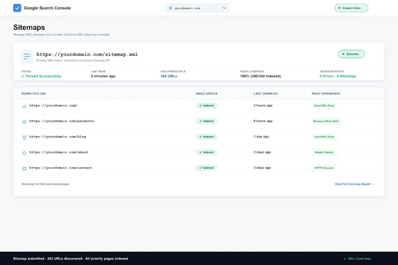Open the https://yourdomain.com/ row
This screenshot has width=398, height=265.
199,106
